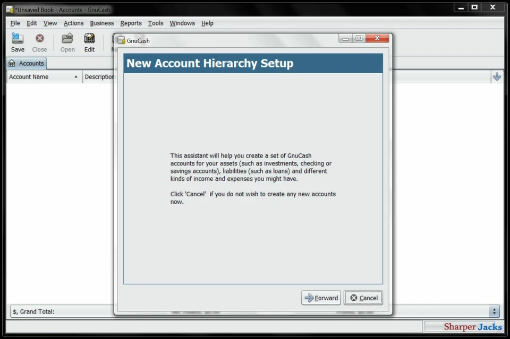Open the Help menu
This screenshot has width=510, height=339.
click(207, 23)
